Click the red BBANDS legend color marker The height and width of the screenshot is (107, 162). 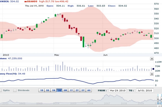[x=26, y=2]
